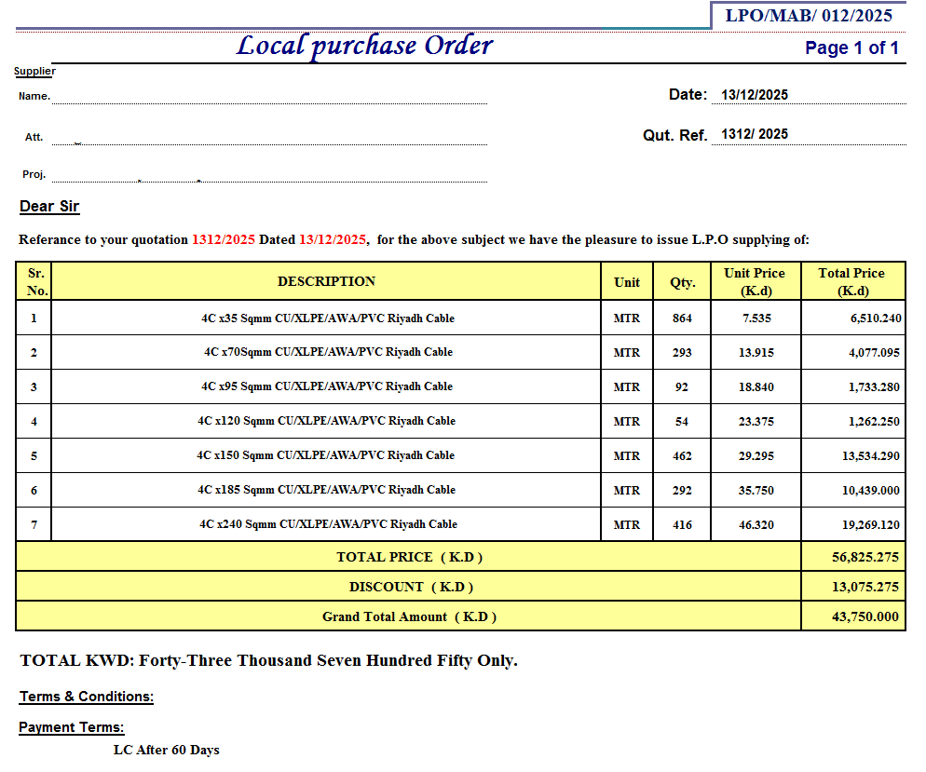Screen dimensions: 926x772
Task: Select quantity cell 54
Action: [x=682, y=422]
